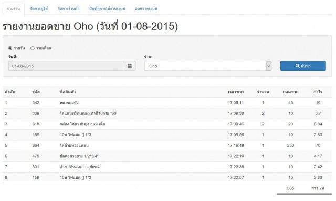Click the เวลาขาย column header
This screenshot has width=336, height=201.
click(236, 92)
